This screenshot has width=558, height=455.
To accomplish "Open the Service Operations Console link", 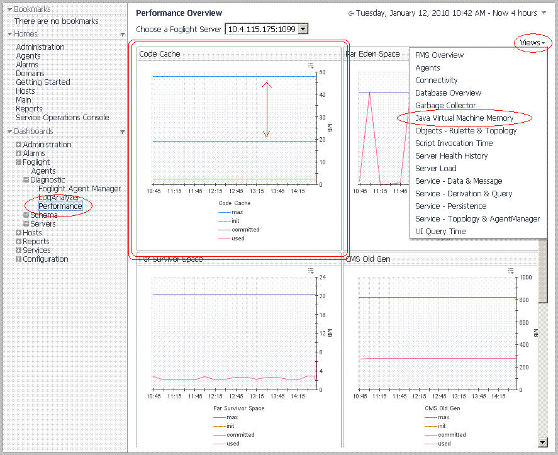I will (x=62, y=118).
